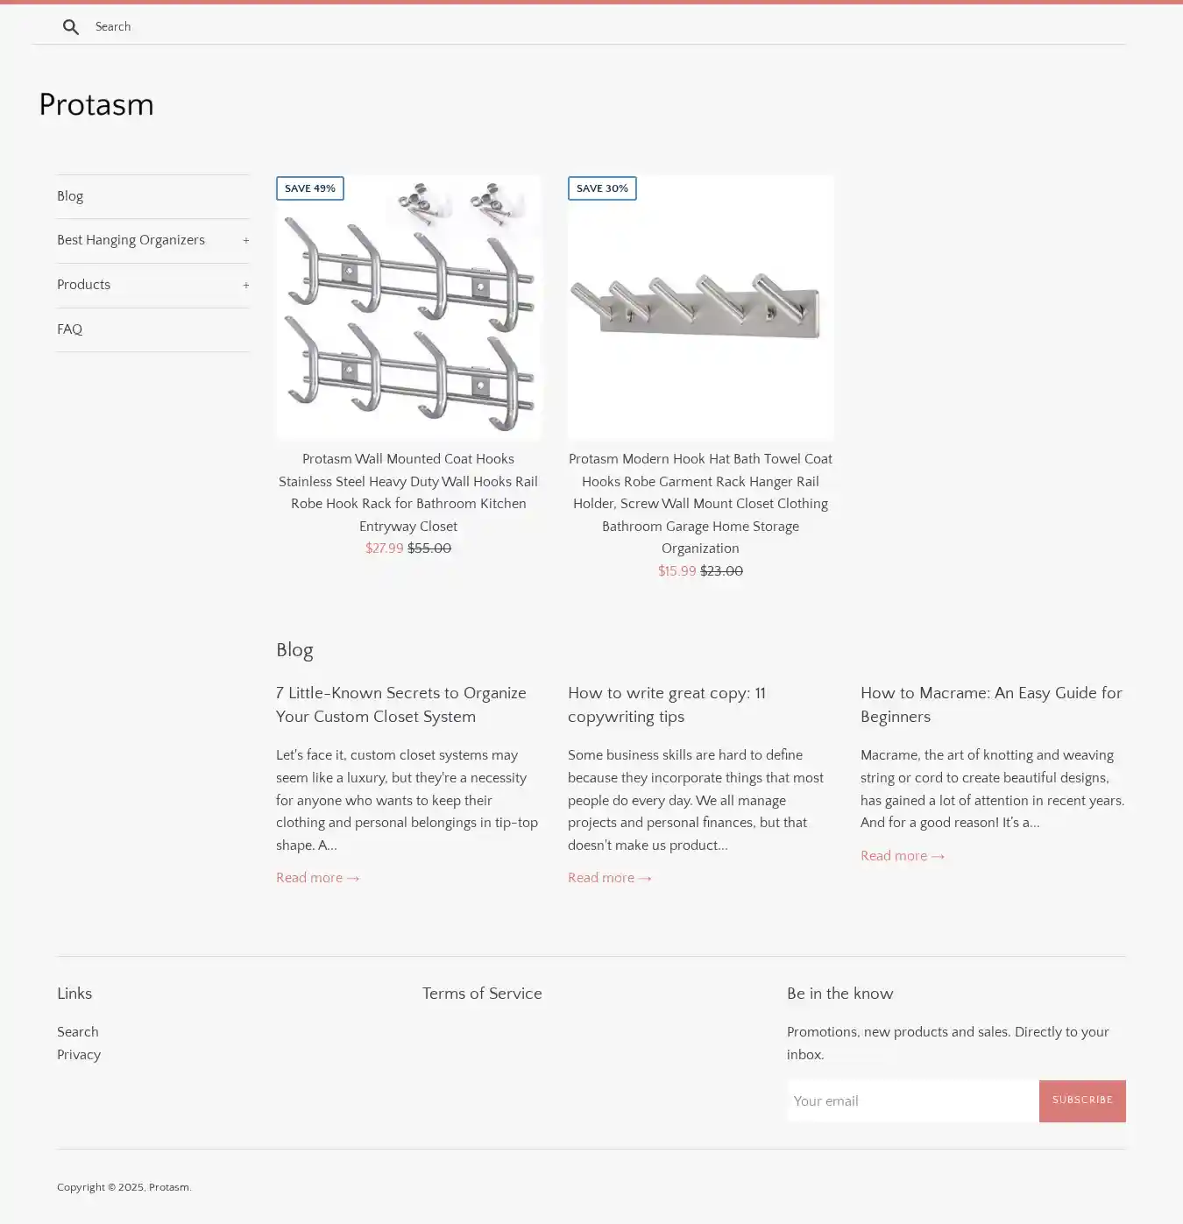Open the Wall Mounted Coat Hooks image

(408, 307)
